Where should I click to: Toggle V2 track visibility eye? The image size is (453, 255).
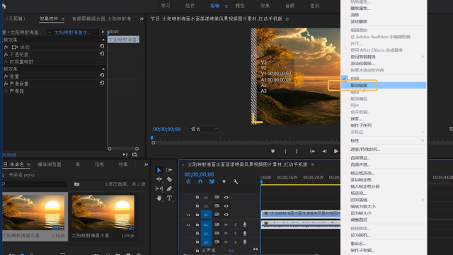pos(226,206)
